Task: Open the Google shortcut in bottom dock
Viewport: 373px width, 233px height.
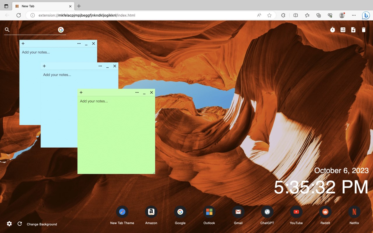Action: point(180,215)
